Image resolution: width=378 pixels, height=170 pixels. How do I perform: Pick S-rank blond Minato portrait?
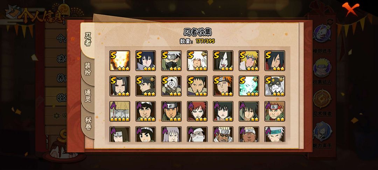coord(249,61)
